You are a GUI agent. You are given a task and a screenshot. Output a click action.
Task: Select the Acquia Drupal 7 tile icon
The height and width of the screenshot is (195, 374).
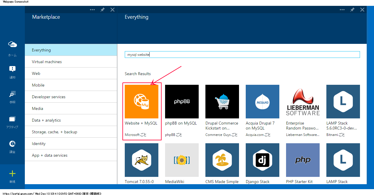click(x=262, y=101)
